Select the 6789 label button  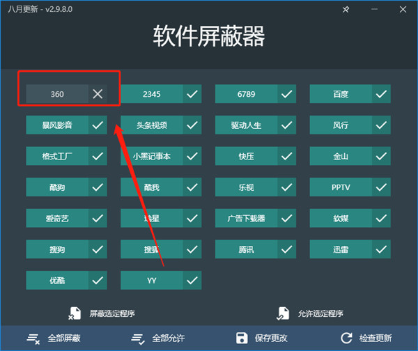pyautogui.click(x=247, y=94)
